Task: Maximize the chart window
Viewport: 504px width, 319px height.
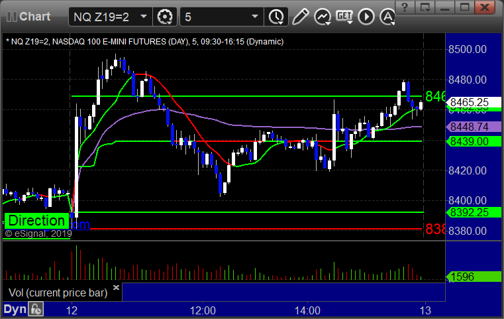Action: click(x=464, y=7)
